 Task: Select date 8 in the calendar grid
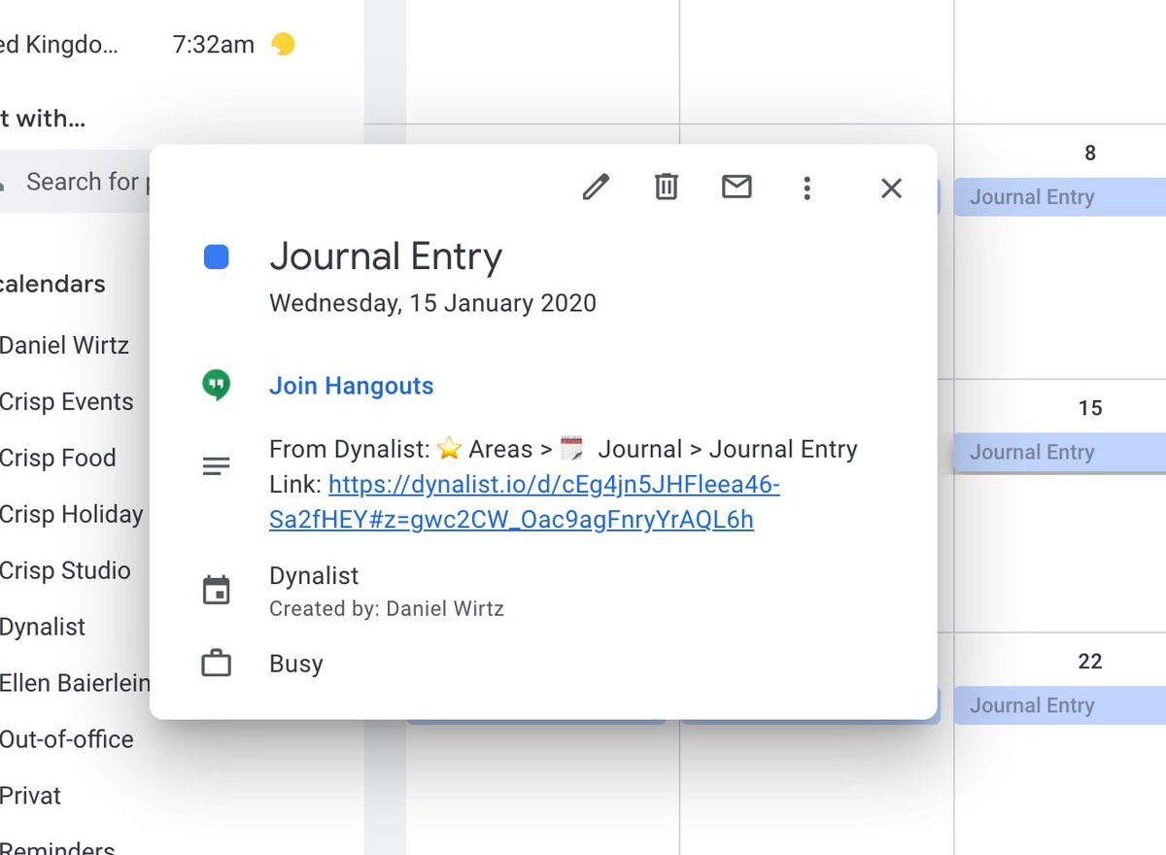(1090, 153)
